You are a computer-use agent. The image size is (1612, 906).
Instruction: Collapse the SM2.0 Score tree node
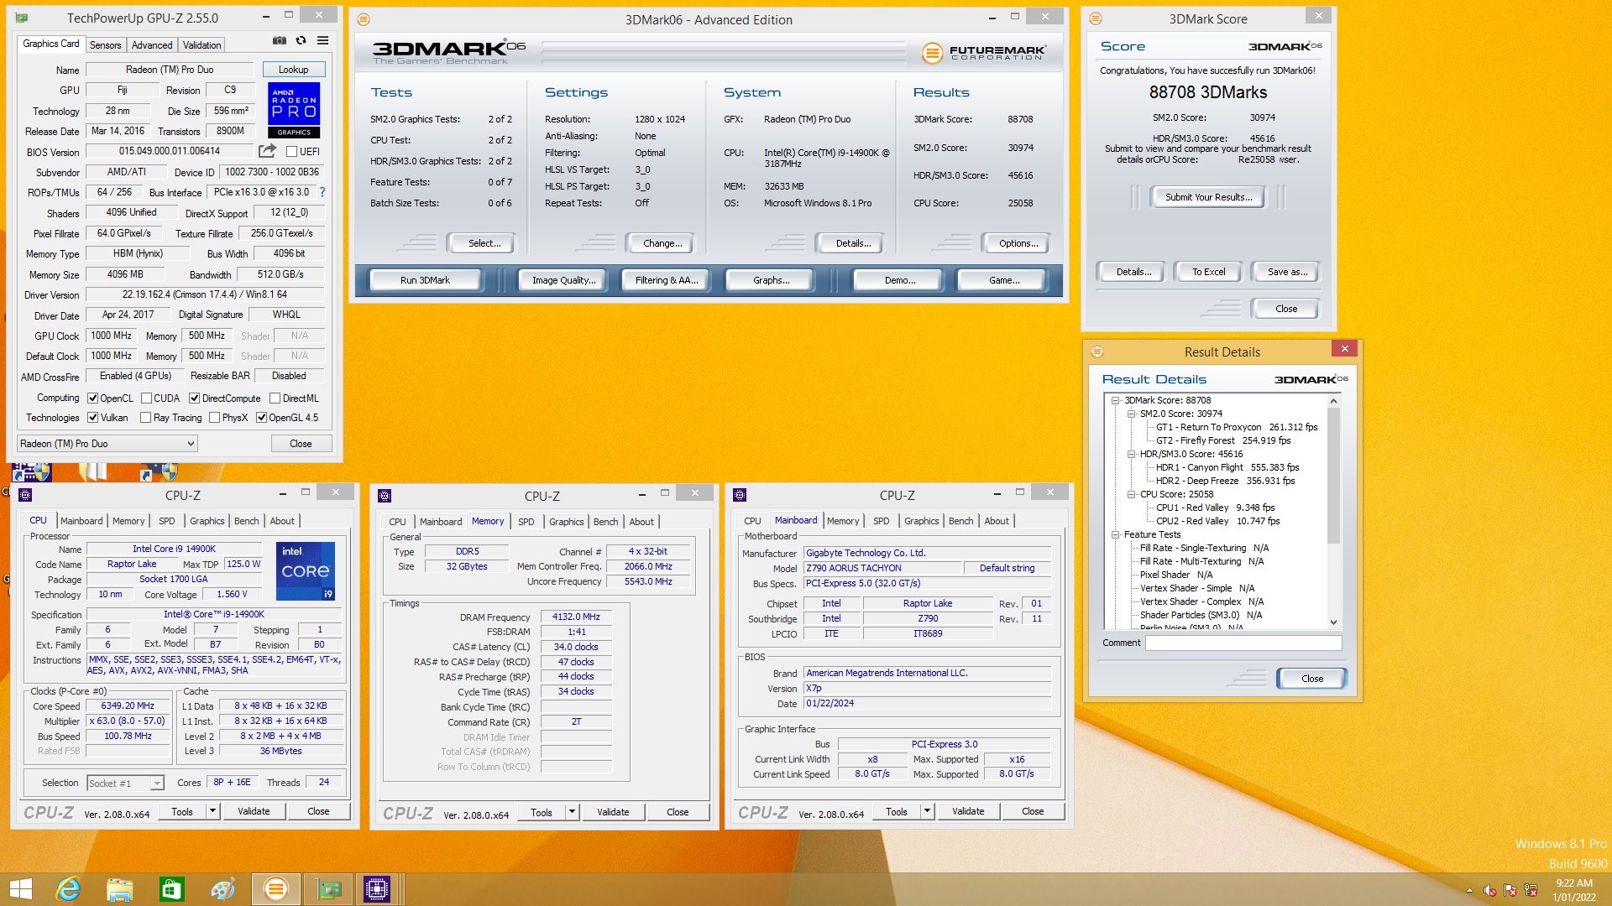tap(1131, 414)
